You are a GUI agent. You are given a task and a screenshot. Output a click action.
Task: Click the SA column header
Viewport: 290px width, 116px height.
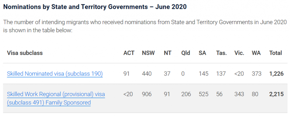coord(202,53)
